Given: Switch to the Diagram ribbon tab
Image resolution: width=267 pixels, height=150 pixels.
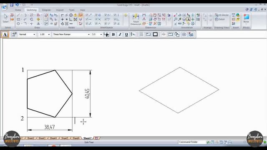Looking at the screenshot, I should [46, 10].
